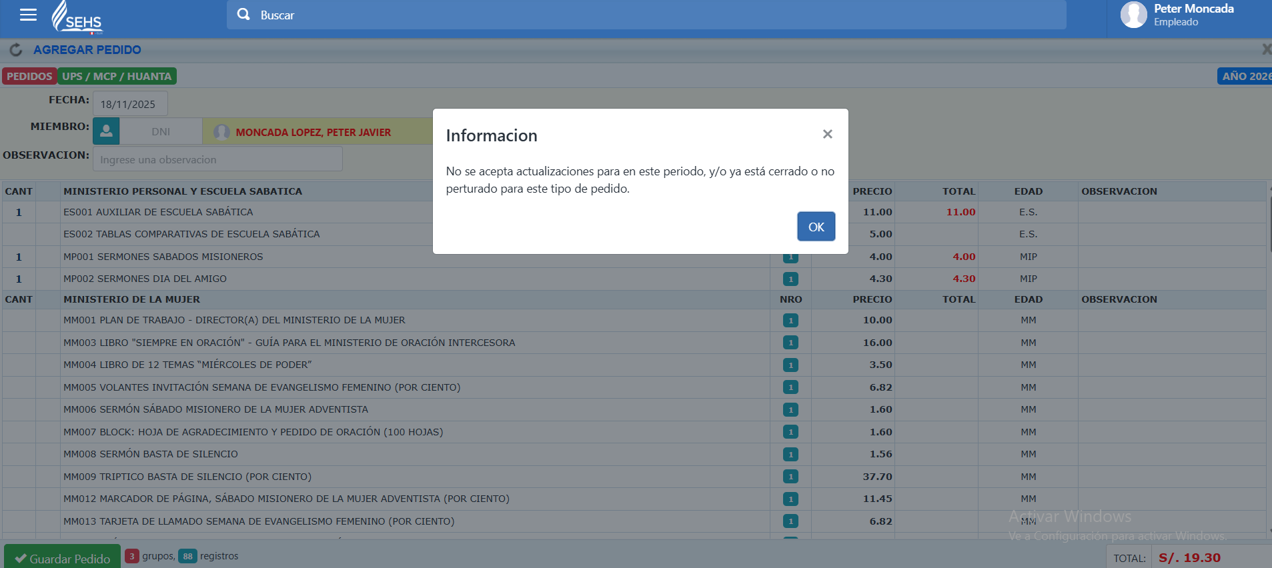The image size is (1272, 568).
Task: Click the NRO badge for MM001 row
Action: tap(790, 321)
